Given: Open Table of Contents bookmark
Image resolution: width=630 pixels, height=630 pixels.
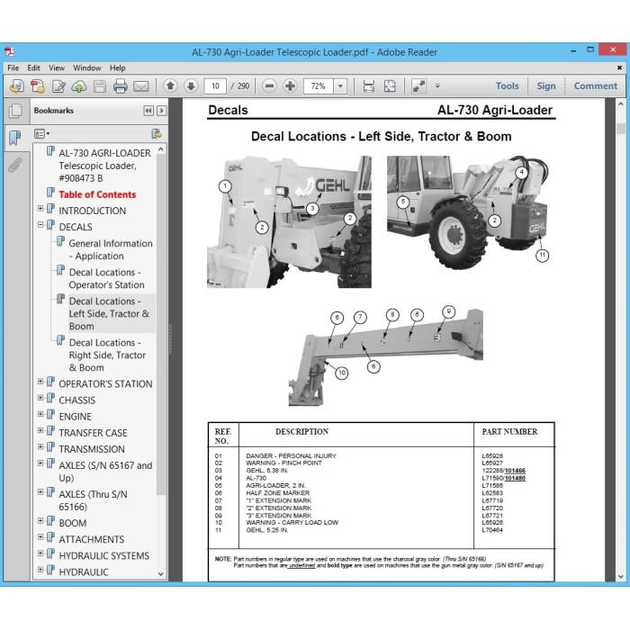Looking at the screenshot, I should click(x=97, y=194).
